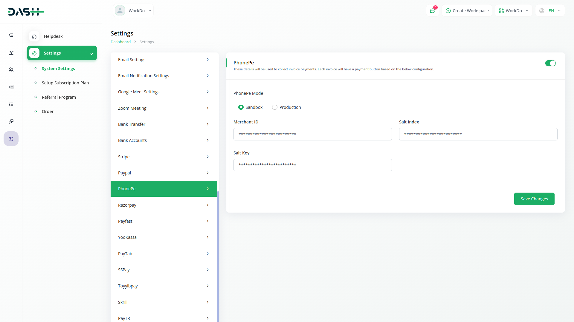This screenshot has height=322, width=574.
Task: Select Sandbox mode radio button
Action: coord(241,107)
